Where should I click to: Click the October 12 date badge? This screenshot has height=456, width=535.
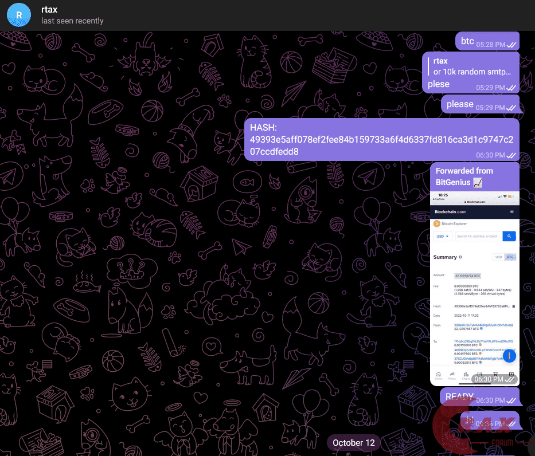(x=354, y=443)
